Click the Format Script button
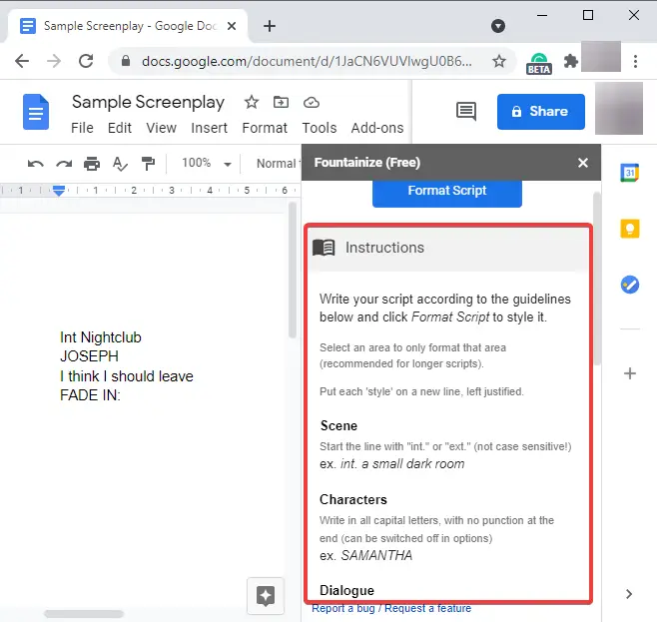Viewport: 657px width, 622px height. (x=447, y=193)
